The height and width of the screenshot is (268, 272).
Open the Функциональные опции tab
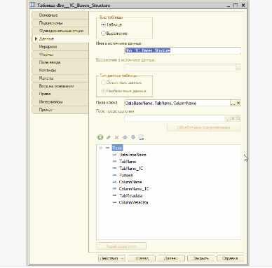(60, 31)
